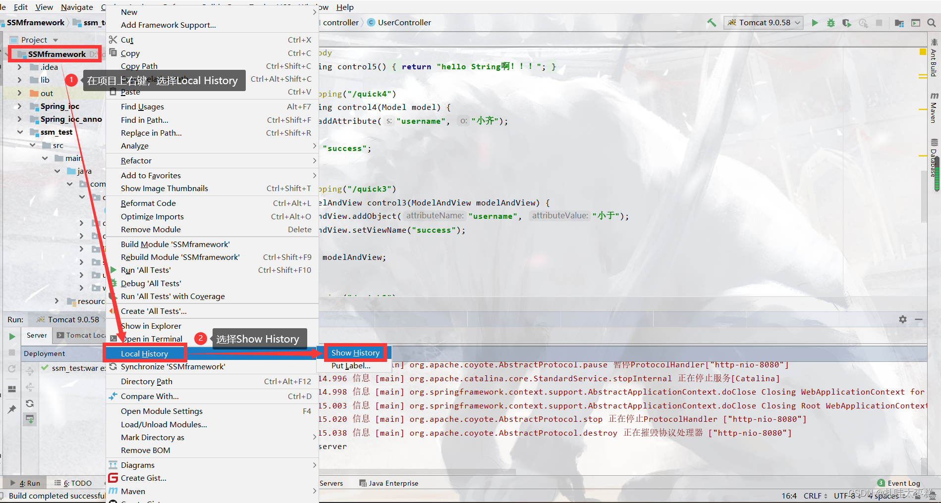Image resolution: width=941 pixels, height=503 pixels.
Task: Expand the Spring_ioc module
Action: [19, 106]
